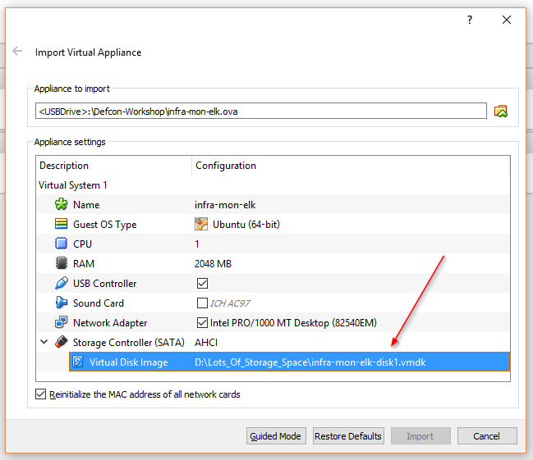This screenshot has height=460, width=533.
Task: Uncheck the USB Controller checkbox
Action: 202,284
